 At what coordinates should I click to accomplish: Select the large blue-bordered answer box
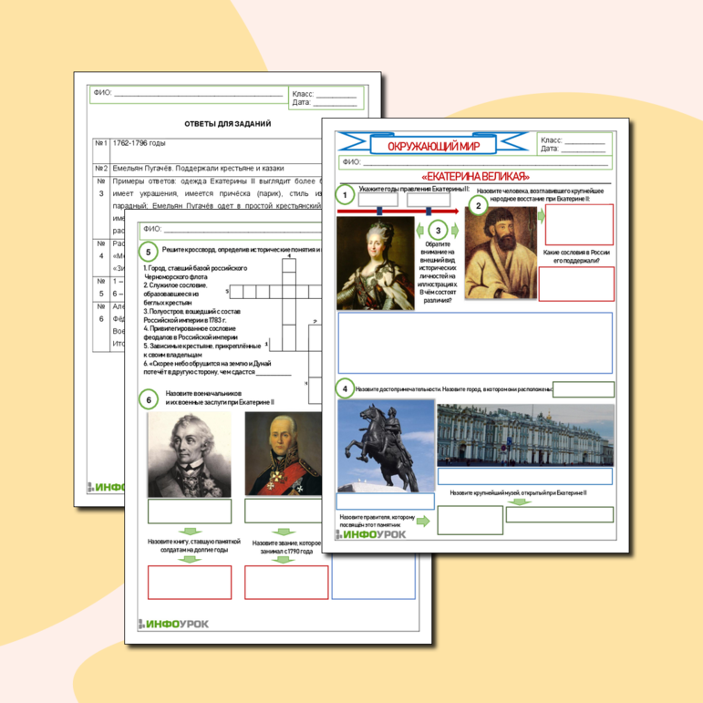click(474, 342)
